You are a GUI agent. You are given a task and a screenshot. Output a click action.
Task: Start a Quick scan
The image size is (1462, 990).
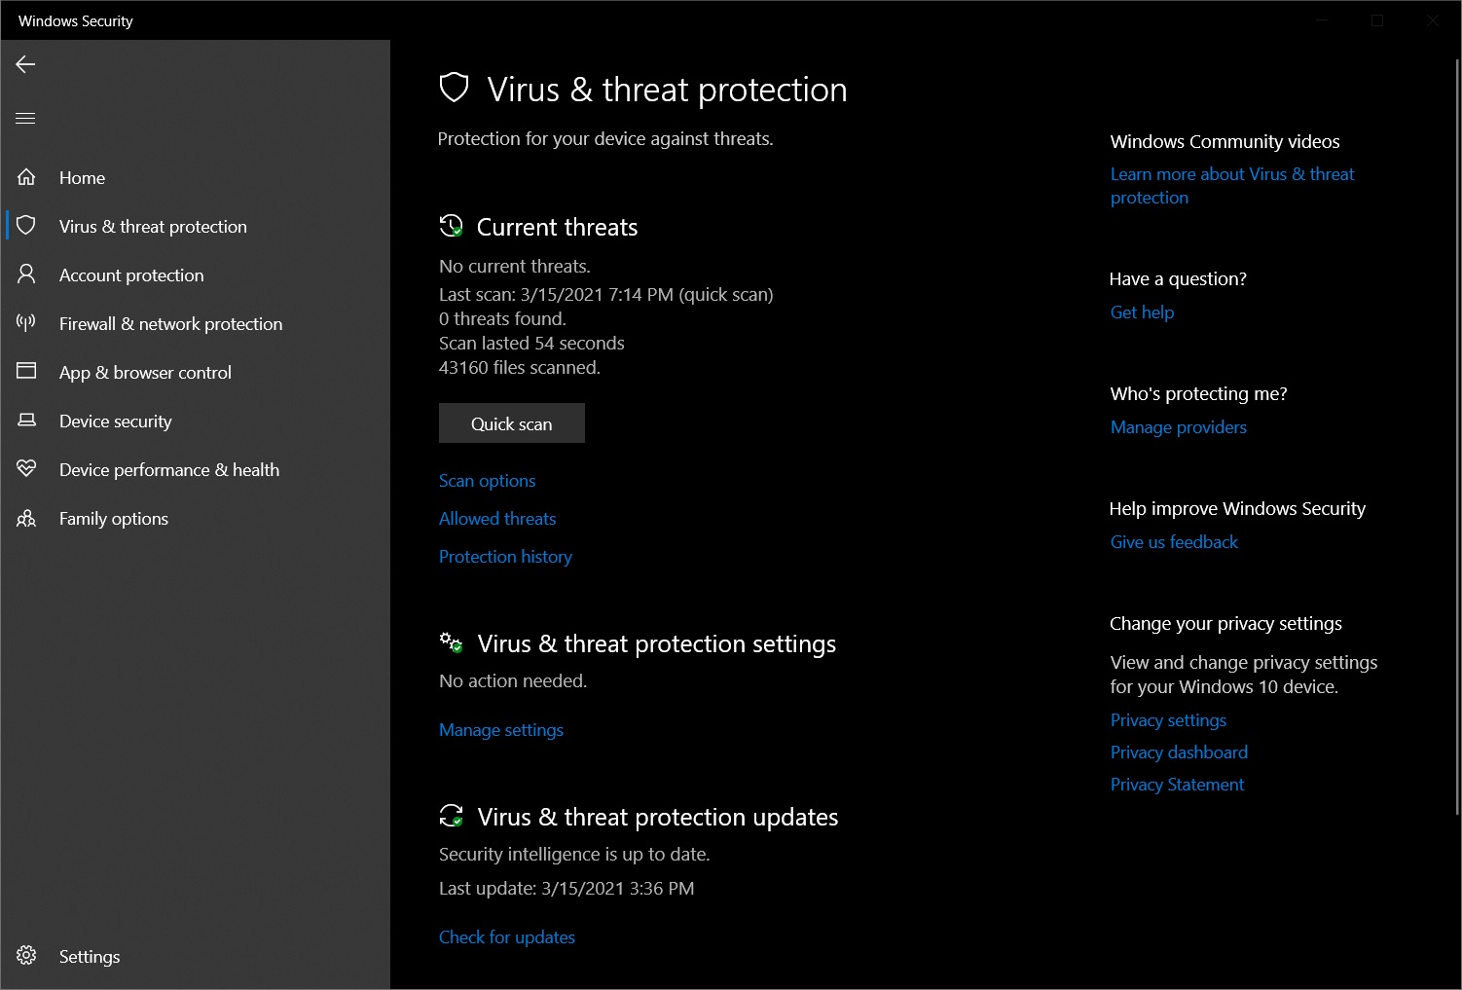point(511,422)
